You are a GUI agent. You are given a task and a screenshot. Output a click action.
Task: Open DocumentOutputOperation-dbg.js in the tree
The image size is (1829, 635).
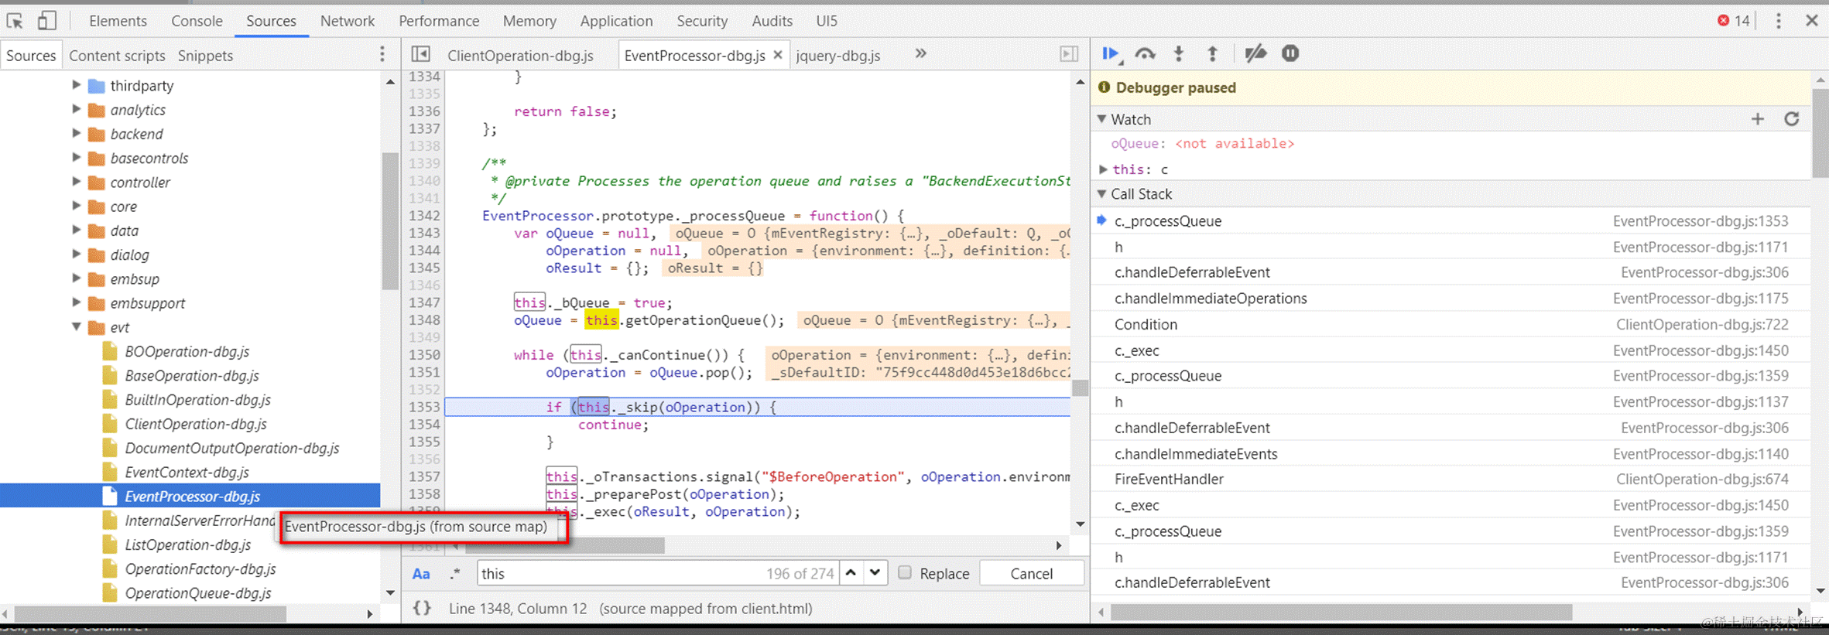pyautogui.click(x=231, y=448)
